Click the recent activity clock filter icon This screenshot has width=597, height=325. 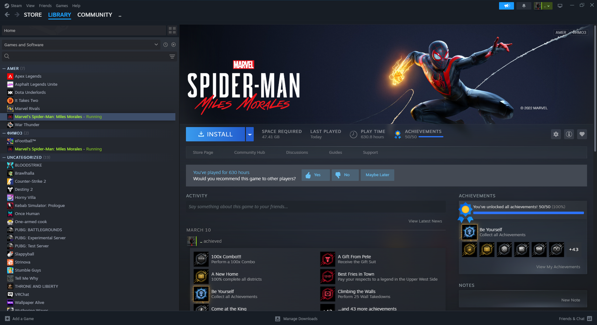(x=166, y=45)
